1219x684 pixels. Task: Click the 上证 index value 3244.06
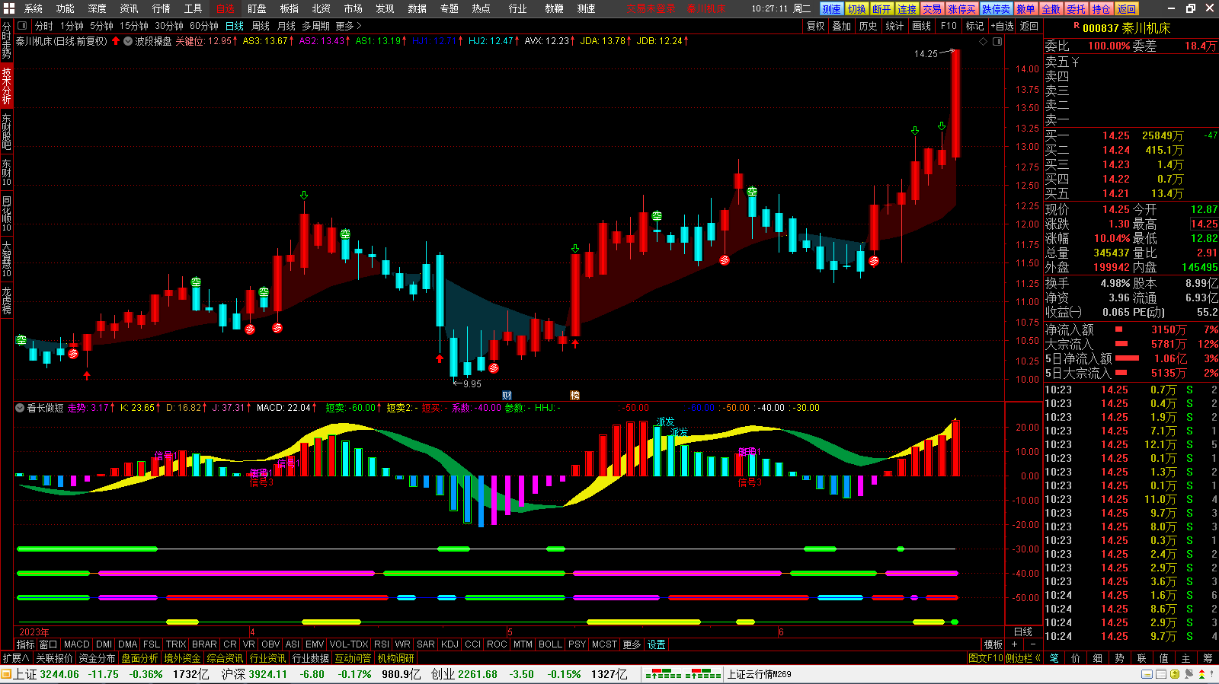pos(59,674)
